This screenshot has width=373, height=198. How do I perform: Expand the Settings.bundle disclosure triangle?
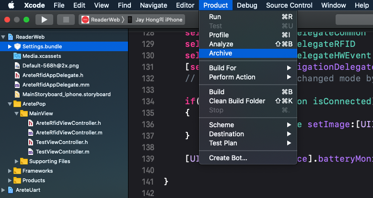[x=10, y=46]
